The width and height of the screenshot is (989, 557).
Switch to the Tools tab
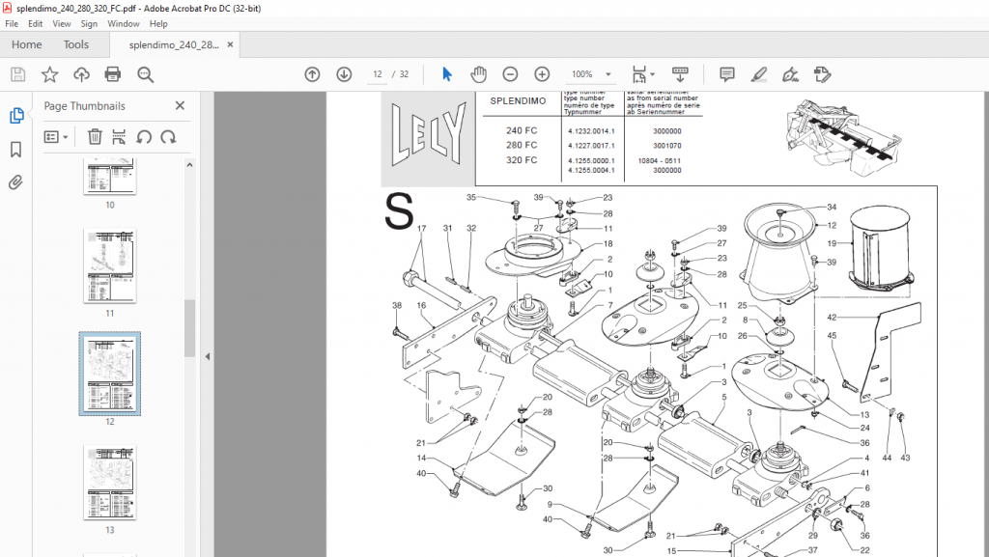tap(75, 44)
